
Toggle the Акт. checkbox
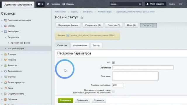113,62
